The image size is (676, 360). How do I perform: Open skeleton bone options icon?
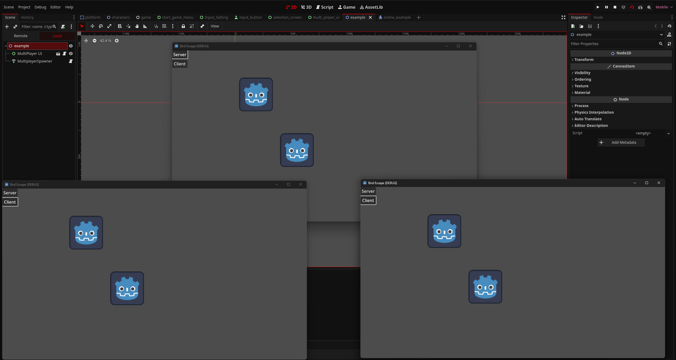click(202, 26)
